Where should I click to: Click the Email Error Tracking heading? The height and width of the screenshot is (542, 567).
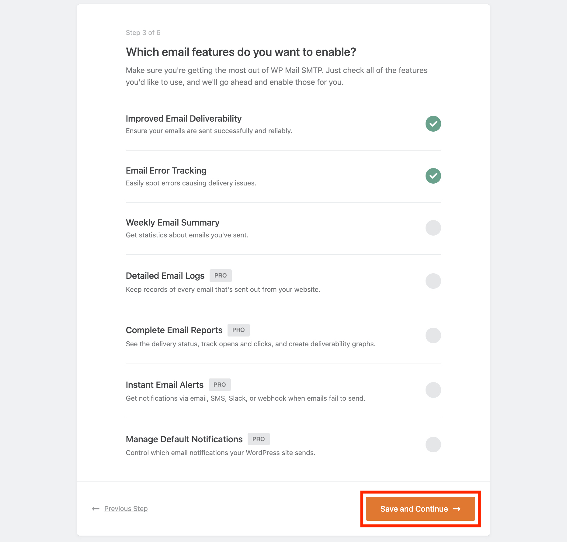[166, 171]
